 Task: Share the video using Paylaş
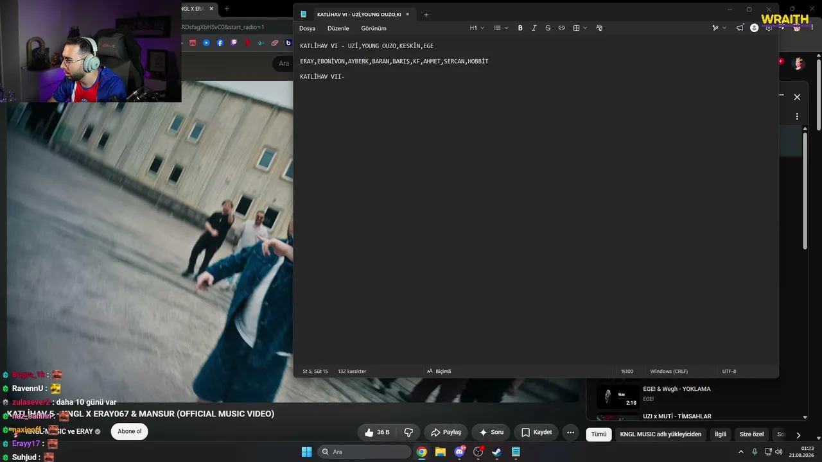[x=446, y=432]
